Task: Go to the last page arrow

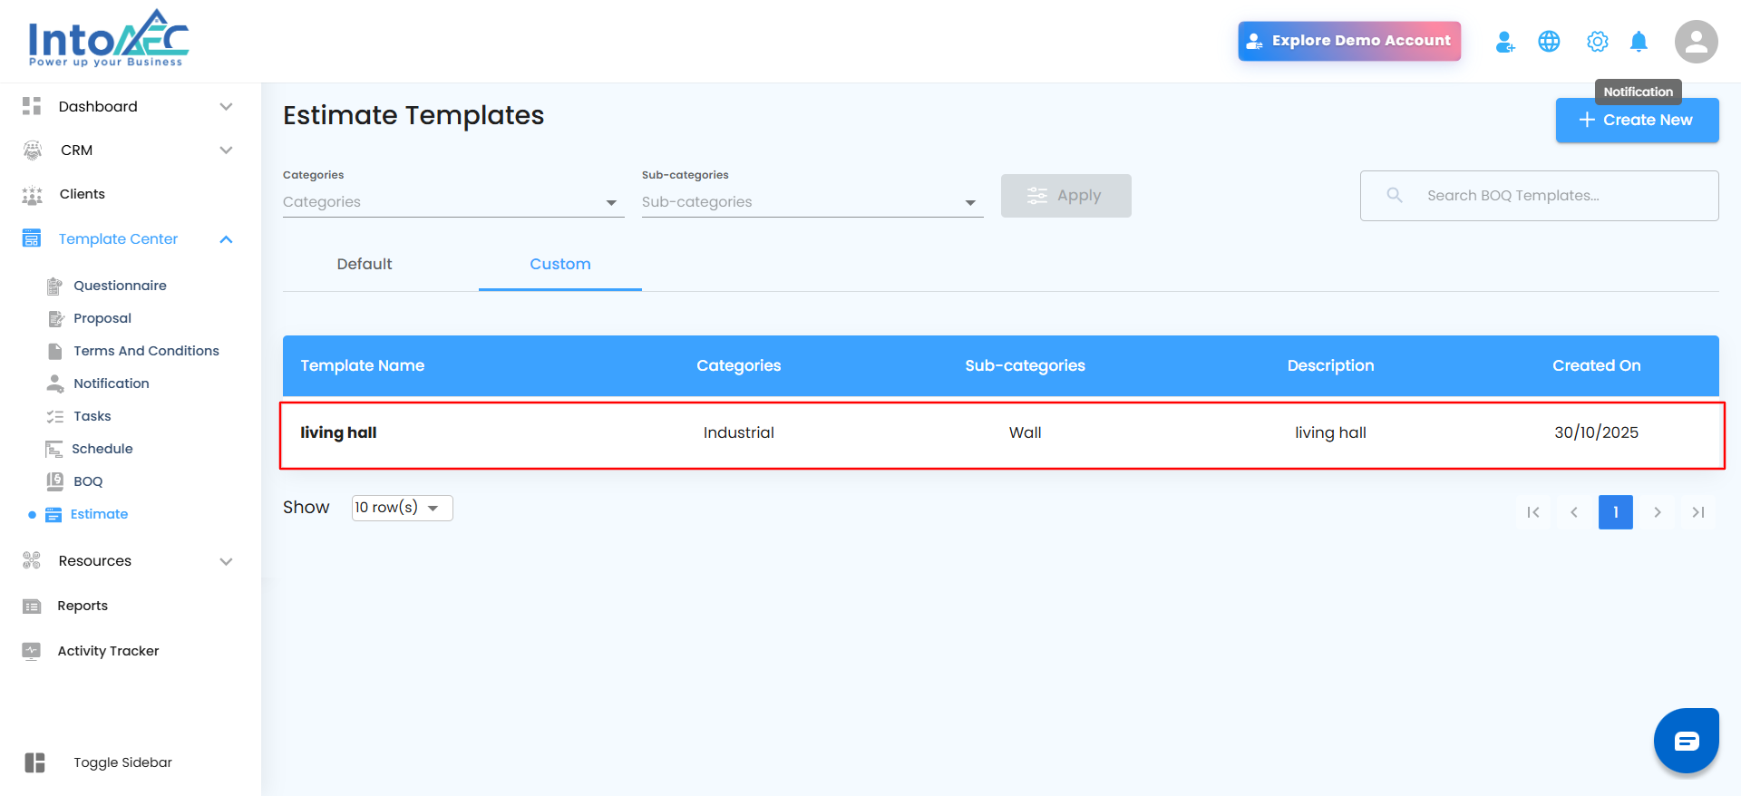Action: [1698, 512]
